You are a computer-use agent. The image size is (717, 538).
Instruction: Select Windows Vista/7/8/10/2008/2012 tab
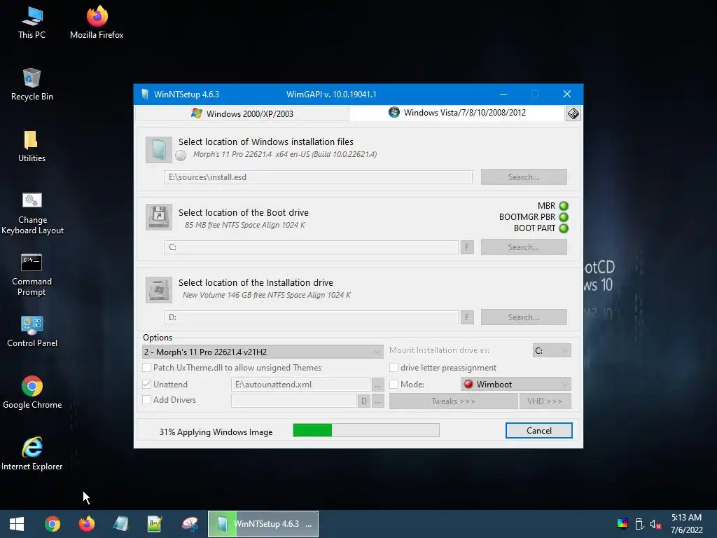pos(457,113)
